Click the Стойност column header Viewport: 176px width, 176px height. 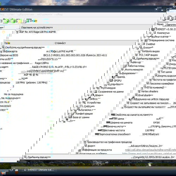coord(60,43)
